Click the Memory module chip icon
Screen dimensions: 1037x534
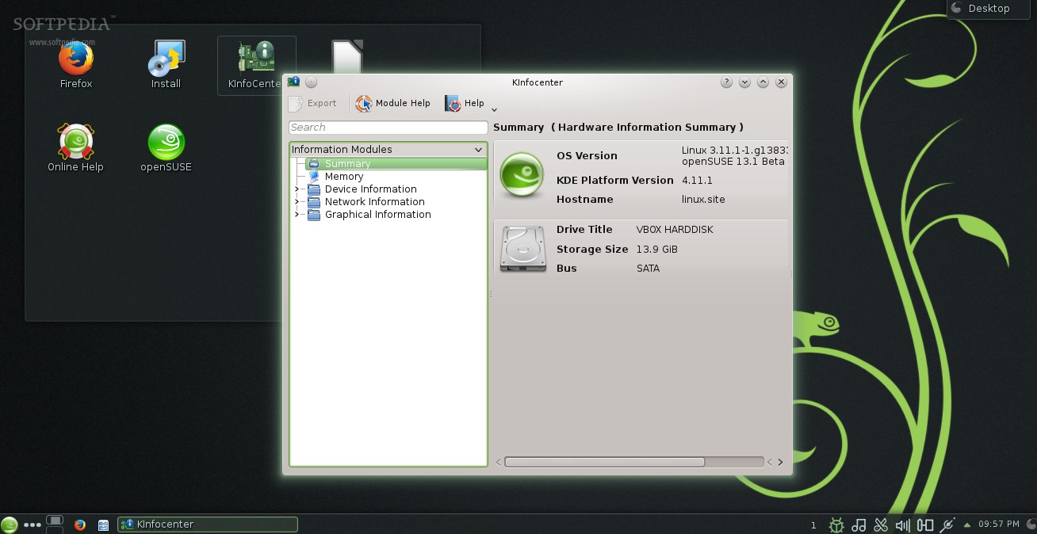314,177
